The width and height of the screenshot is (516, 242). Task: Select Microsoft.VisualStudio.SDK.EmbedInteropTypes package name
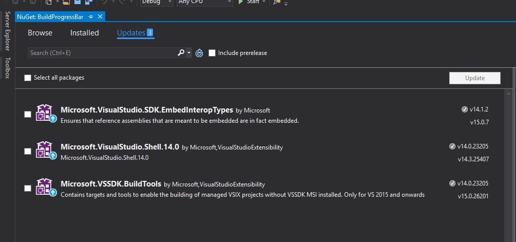click(x=147, y=110)
